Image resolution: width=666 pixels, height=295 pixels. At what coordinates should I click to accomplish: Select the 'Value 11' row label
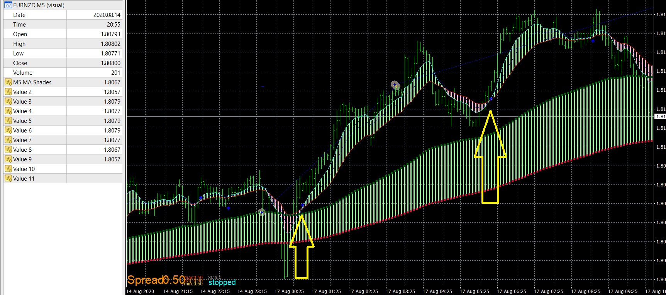(x=24, y=178)
